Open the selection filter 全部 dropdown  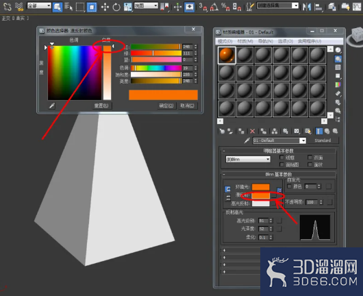click(39, 5)
